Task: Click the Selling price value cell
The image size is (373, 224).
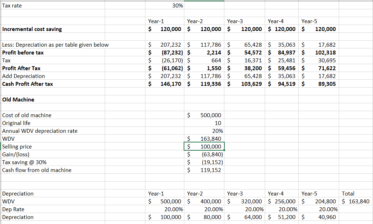Action: point(204,147)
